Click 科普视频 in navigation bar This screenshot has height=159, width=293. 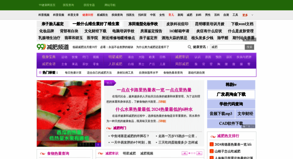44,15
